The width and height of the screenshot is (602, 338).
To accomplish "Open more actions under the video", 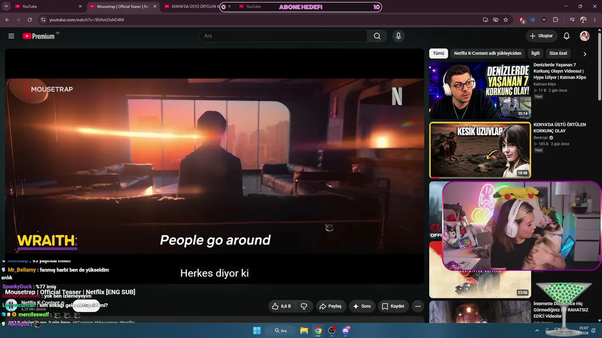I will click(x=418, y=306).
